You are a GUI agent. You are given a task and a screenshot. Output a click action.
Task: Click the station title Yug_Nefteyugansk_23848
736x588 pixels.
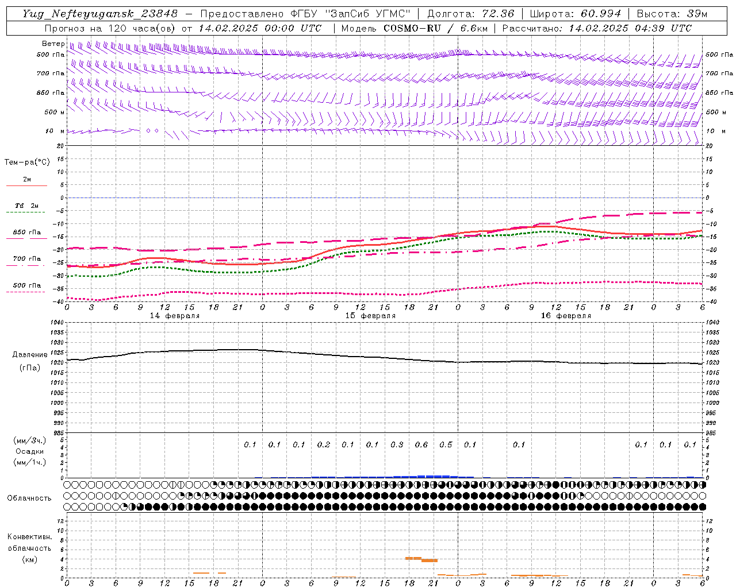tap(100, 14)
